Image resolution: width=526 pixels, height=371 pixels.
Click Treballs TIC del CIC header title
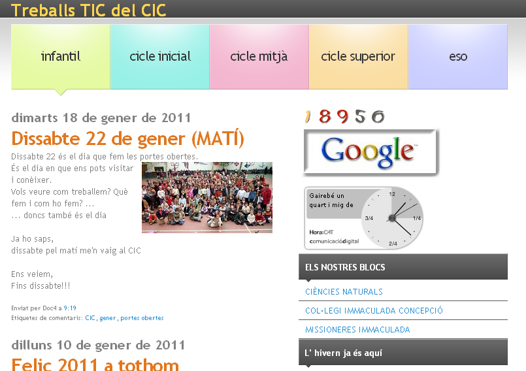point(89,10)
